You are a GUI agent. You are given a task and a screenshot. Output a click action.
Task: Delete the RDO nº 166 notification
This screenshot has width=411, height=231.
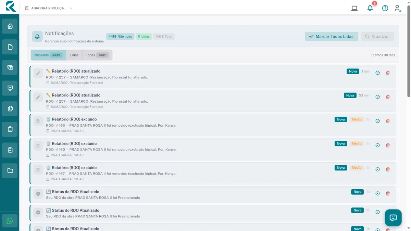[x=388, y=121]
